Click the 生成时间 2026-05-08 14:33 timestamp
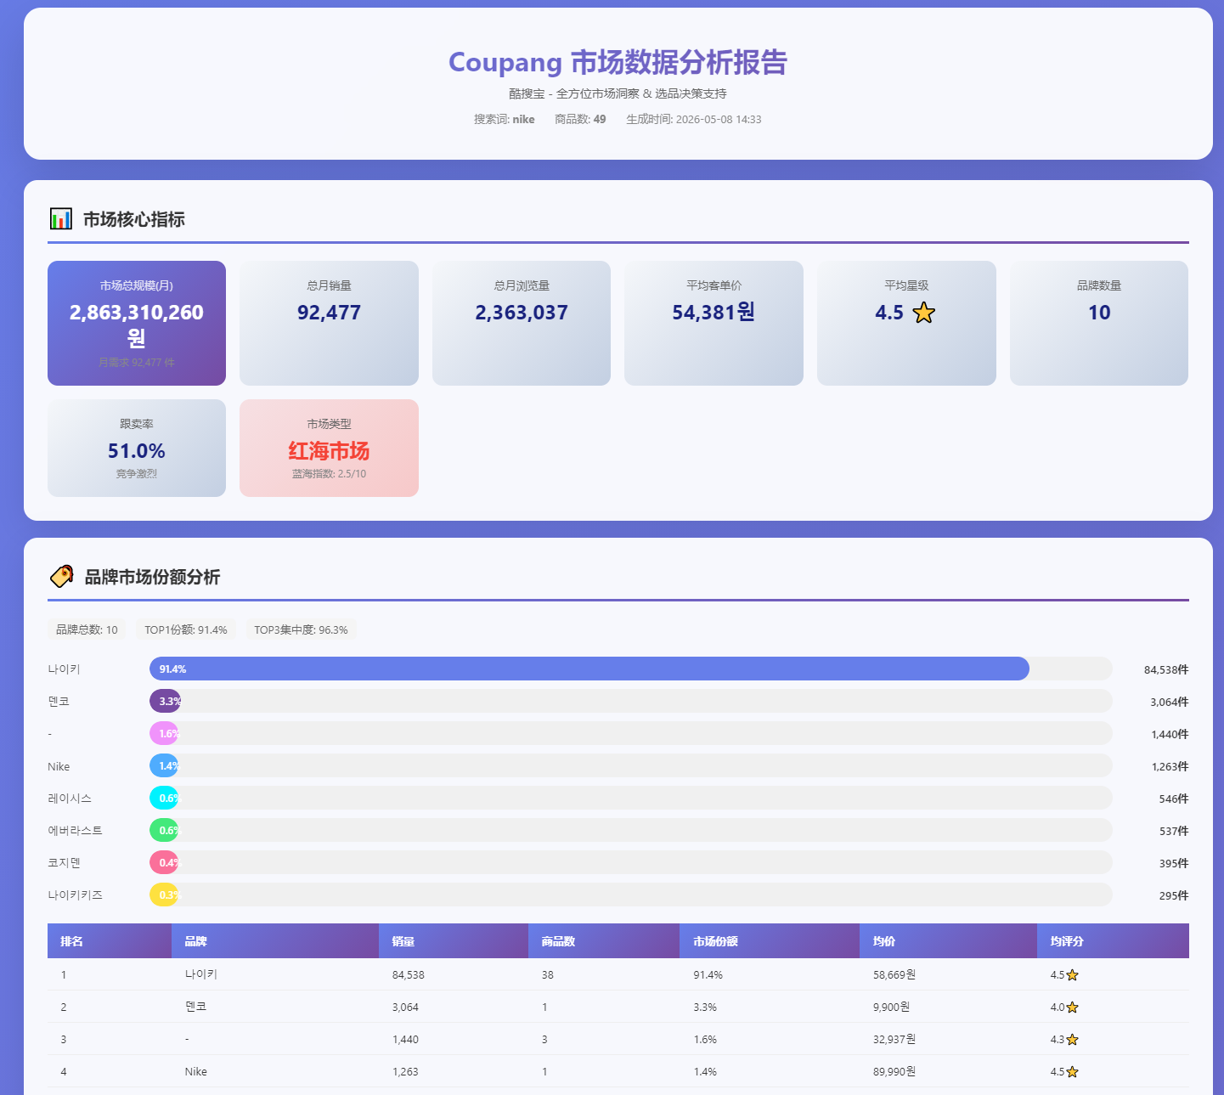1224x1095 pixels. point(694,119)
